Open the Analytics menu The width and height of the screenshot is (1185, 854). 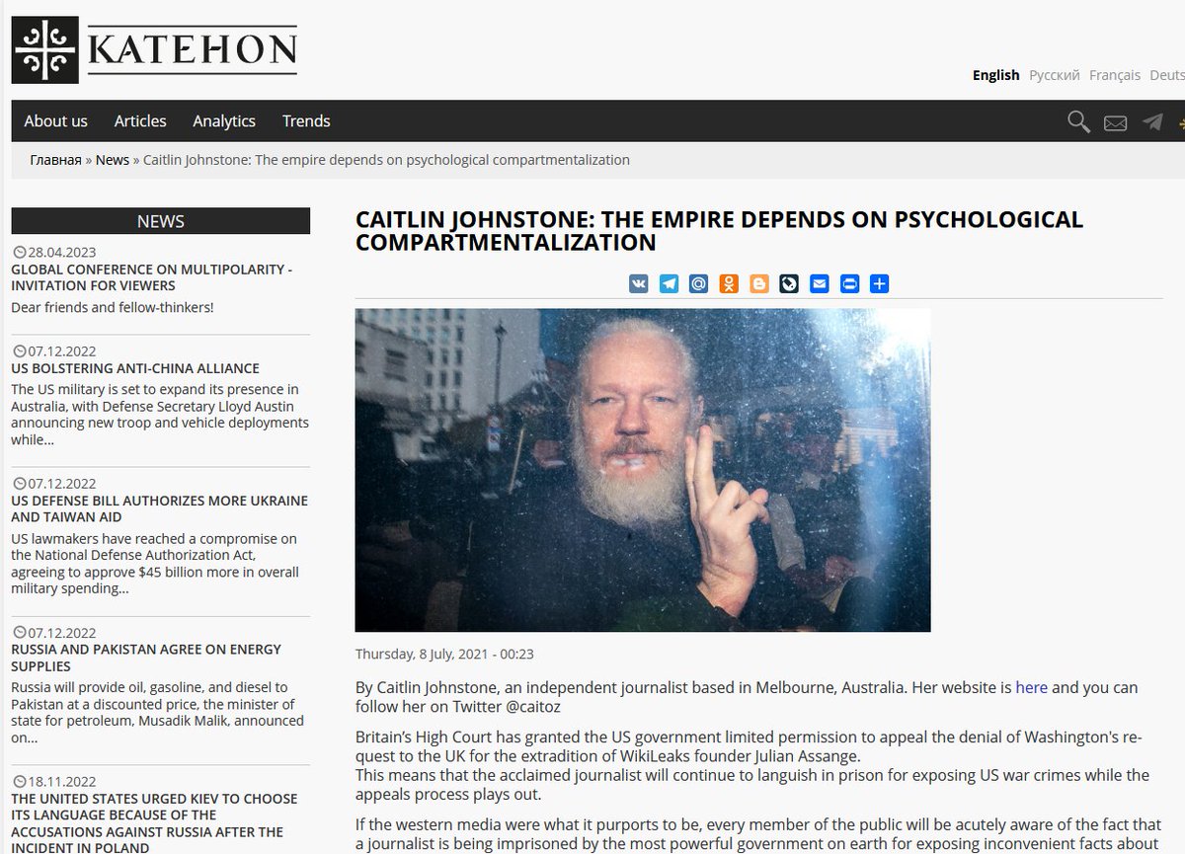(x=224, y=120)
